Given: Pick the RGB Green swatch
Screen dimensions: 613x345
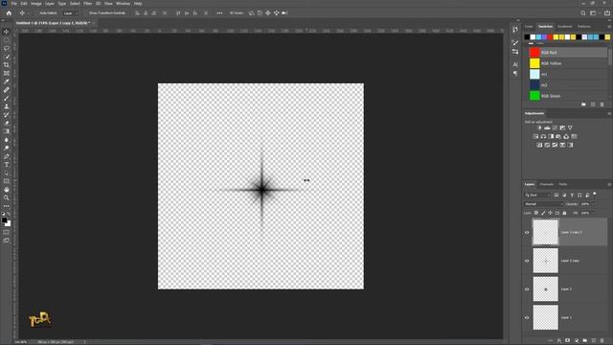Looking at the screenshot, I should (534, 96).
